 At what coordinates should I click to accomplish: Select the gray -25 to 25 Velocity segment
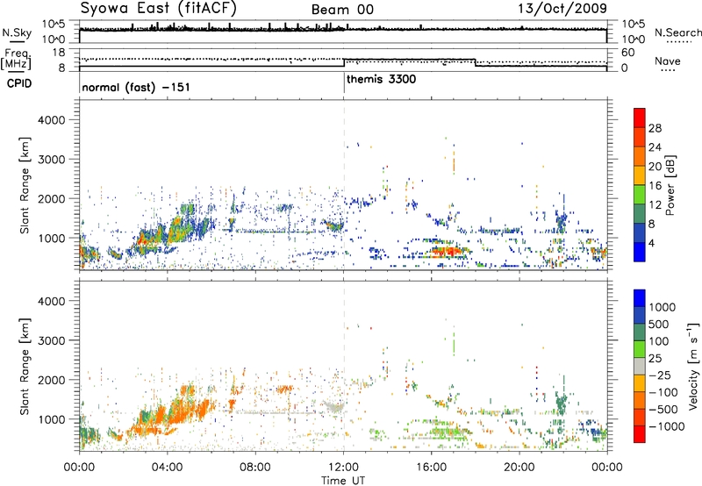640,366
